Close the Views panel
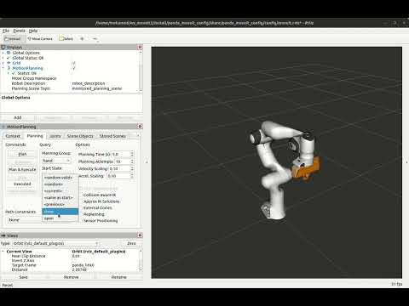Image resolution: width=409 pixels, height=306 pixels. pyautogui.click(x=140, y=235)
